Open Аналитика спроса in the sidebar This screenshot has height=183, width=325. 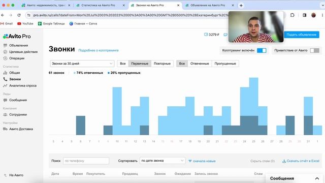pos(22,86)
